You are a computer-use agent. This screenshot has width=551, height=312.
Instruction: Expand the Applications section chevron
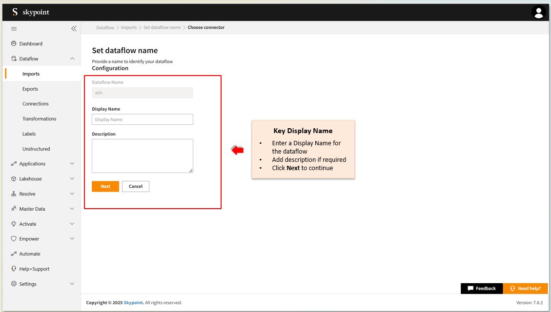(72, 164)
